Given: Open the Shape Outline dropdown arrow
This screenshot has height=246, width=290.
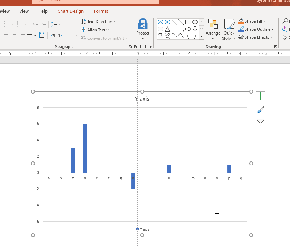Looking at the screenshot, I should click(272, 29).
